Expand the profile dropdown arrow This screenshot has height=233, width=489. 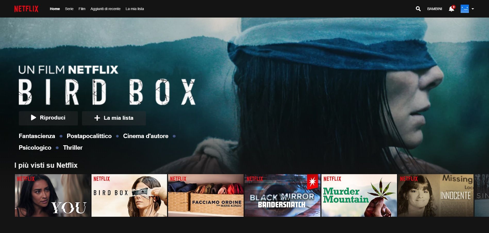[x=473, y=9]
